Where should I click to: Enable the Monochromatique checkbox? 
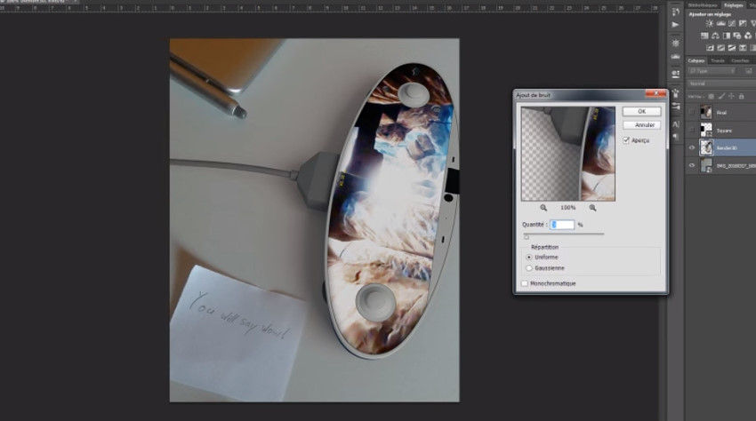tap(525, 283)
